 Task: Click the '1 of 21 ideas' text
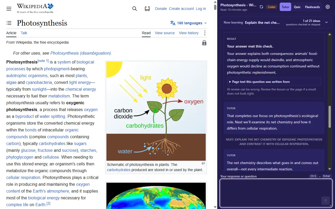pos(311,21)
